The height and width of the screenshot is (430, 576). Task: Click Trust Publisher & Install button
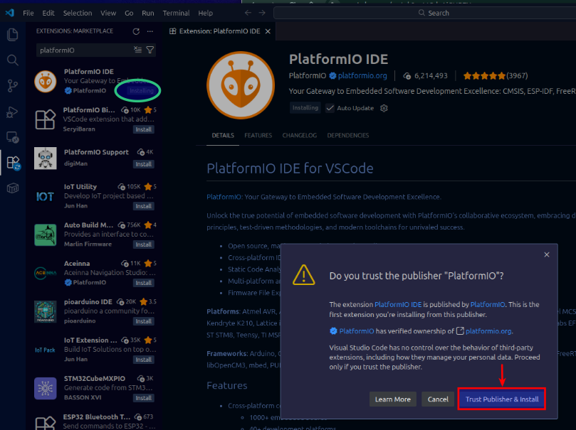click(x=501, y=399)
